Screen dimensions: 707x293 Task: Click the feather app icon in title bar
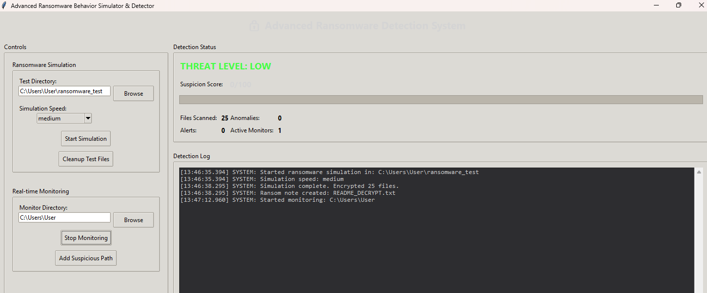[5, 5]
